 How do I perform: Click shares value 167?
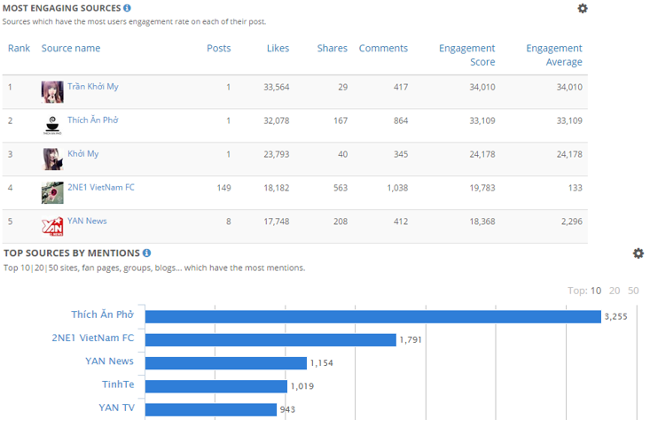(x=341, y=120)
